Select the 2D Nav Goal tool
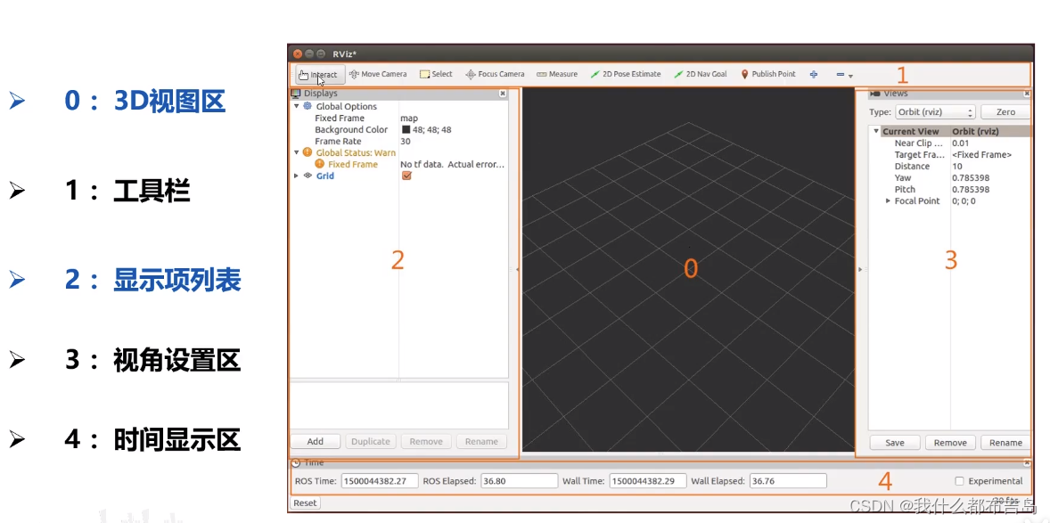1050x523 pixels. click(x=701, y=74)
